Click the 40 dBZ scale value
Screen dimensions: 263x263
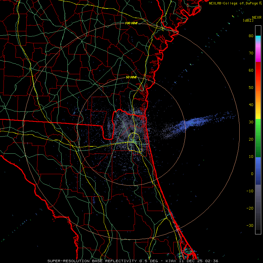(x=251, y=105)
